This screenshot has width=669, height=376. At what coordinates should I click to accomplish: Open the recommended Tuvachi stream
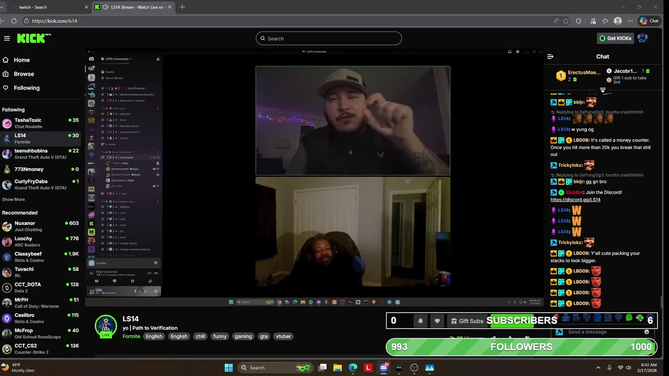(41, 272)
